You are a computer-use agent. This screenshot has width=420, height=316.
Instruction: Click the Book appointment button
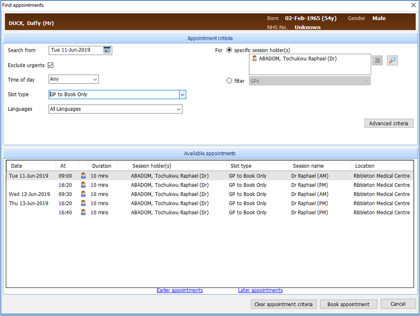[348, 304]
